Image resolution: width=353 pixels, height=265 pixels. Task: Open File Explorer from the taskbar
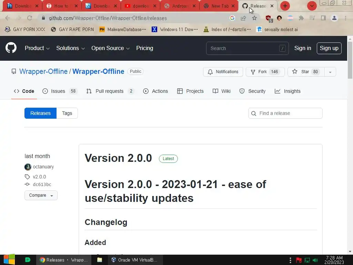(100, 260)
